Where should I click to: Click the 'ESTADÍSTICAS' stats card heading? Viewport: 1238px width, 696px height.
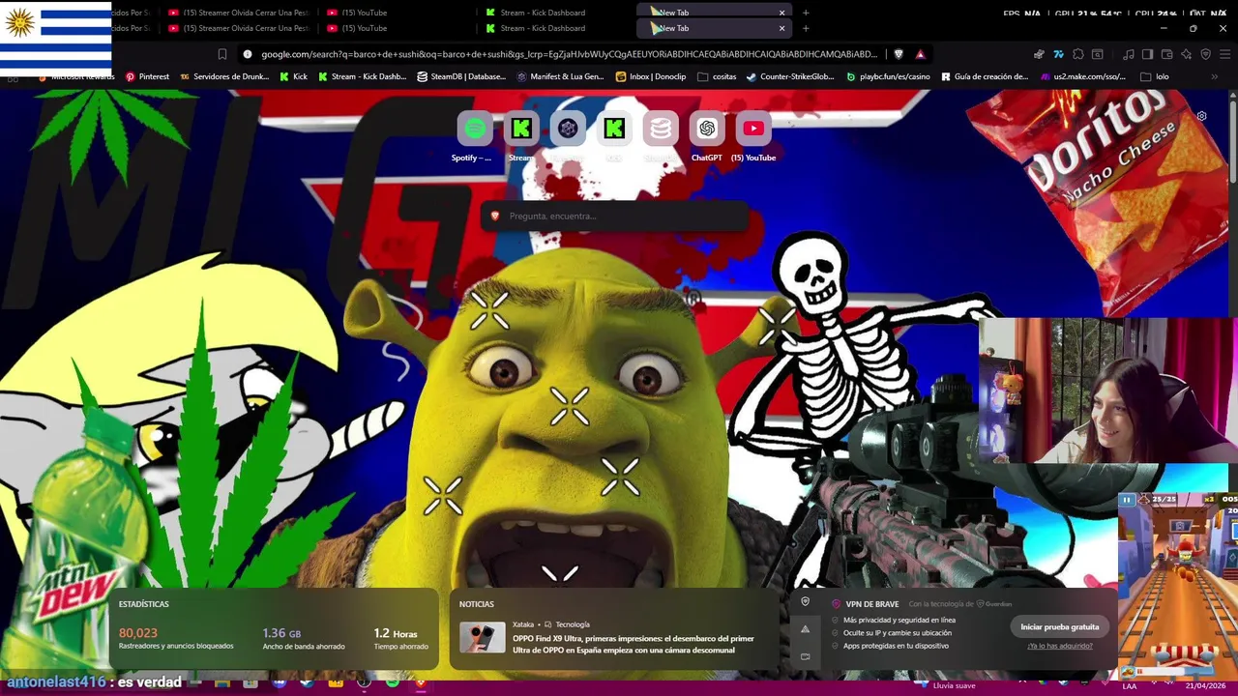(144, 604)
